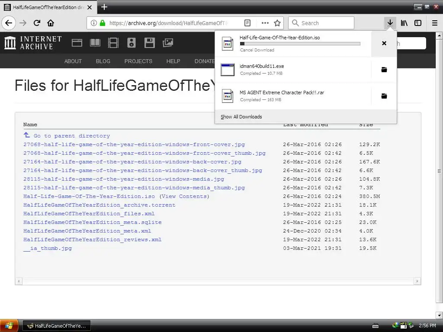Click the idman640build11.exe download entry

[x=293, y=70]
